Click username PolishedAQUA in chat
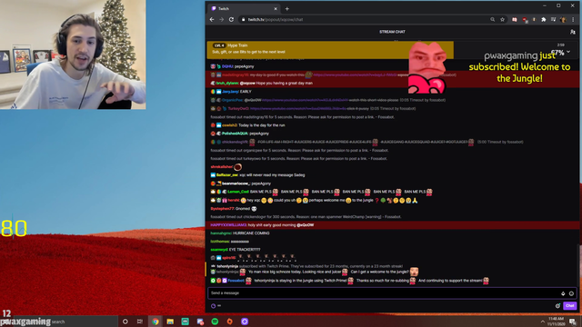Screen dimensions: 582x327 coord(235,134)
